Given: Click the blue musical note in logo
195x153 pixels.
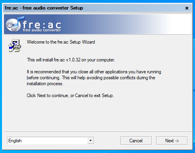Looking at the screenshot, I should [20, 21].
